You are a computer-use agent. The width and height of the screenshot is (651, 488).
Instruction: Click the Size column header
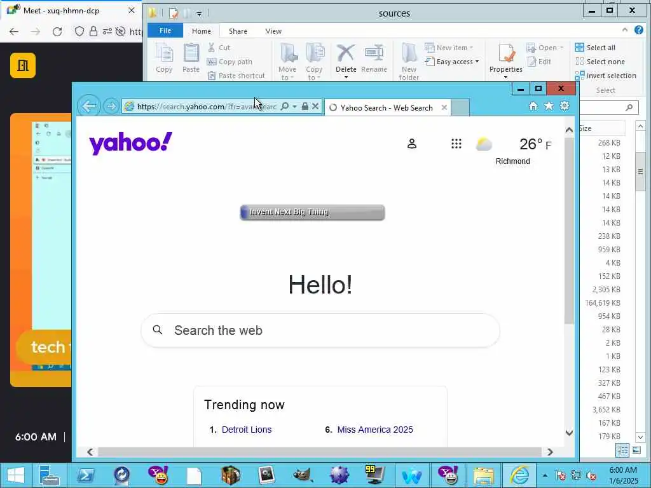pyautogui.click(x=601, y=128)
